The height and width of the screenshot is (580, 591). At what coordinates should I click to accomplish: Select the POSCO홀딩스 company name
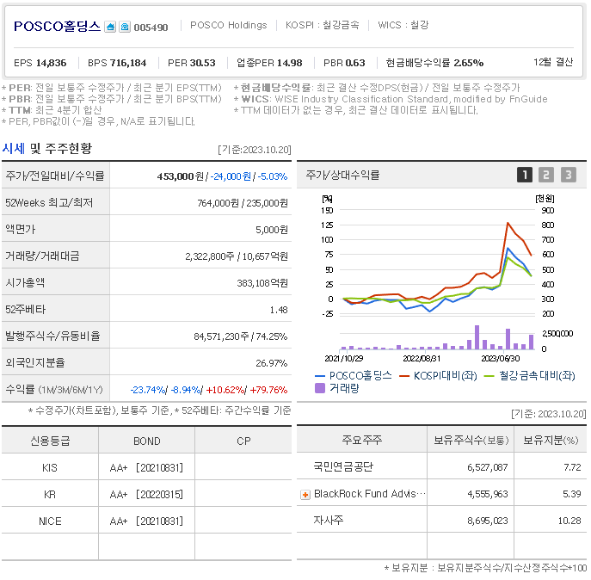(x=57, y=27)
